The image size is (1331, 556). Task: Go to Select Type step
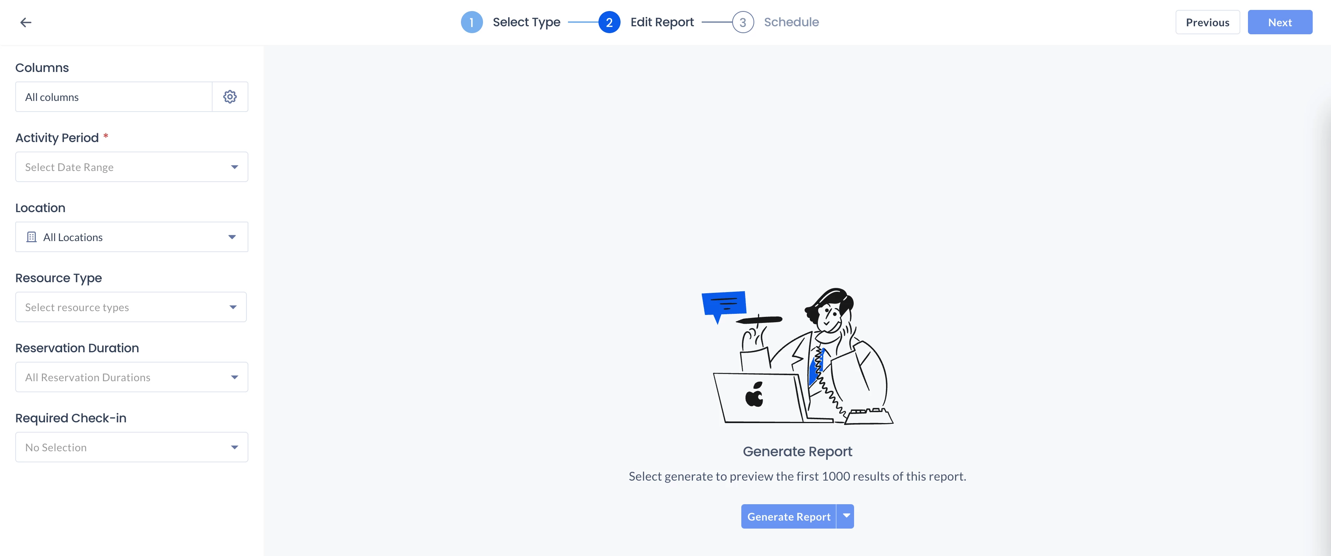click(x=526, y=22)
